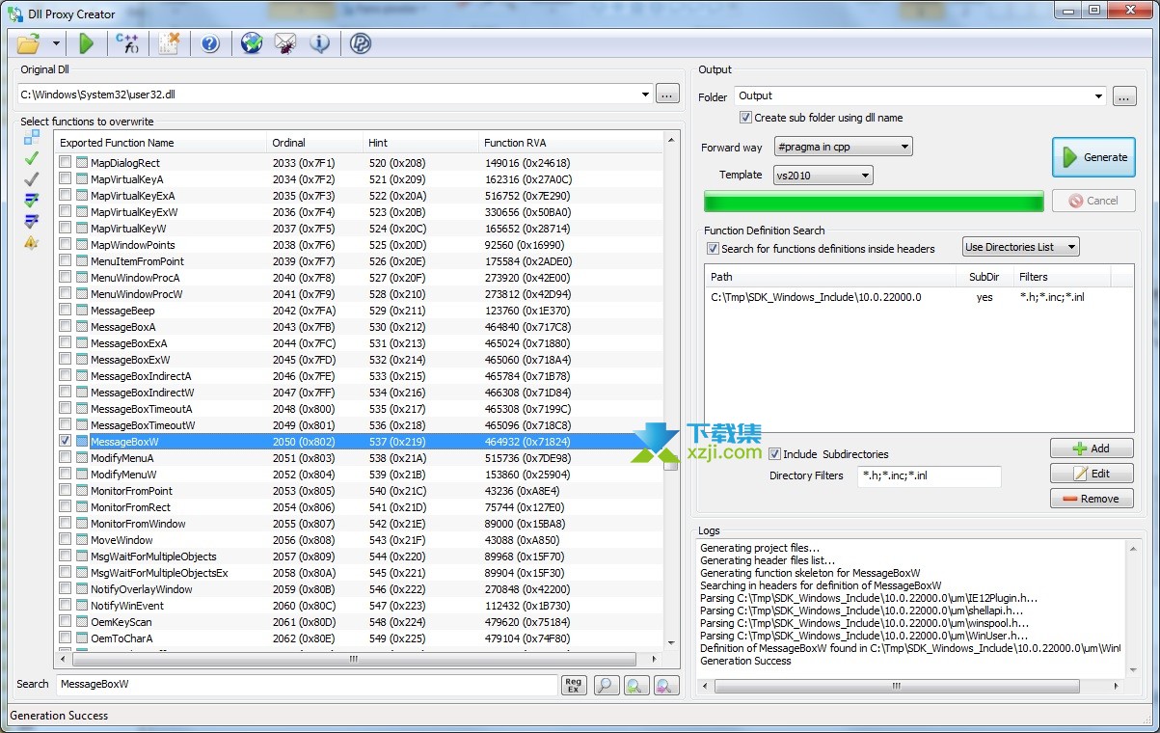
Task: Uncheck the MessageBoxW function checkbox
Action: 65,442
